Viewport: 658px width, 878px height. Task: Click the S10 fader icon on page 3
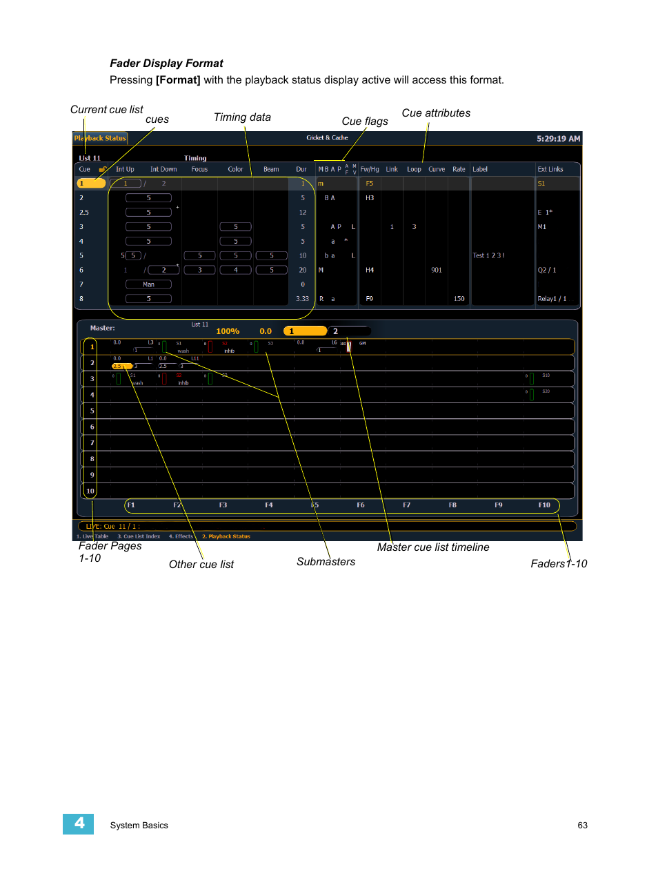(531, 378)
